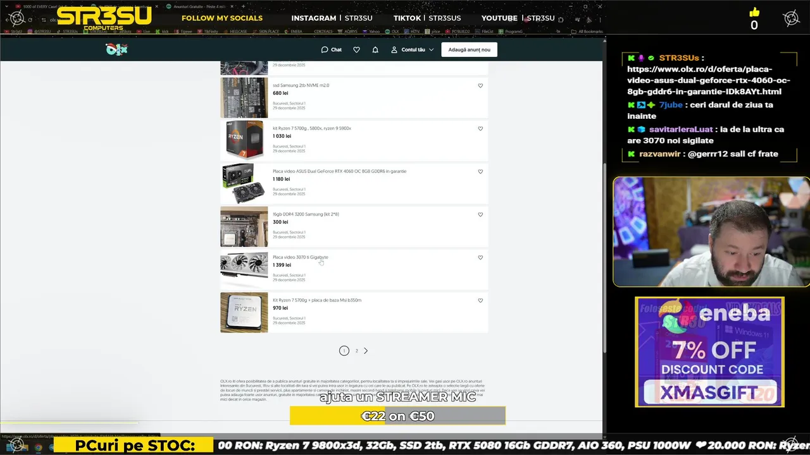Open a new browser tab with the plus button
This screenshot has height=455, width=810.
pyautogui.click(x=244, y=7)
